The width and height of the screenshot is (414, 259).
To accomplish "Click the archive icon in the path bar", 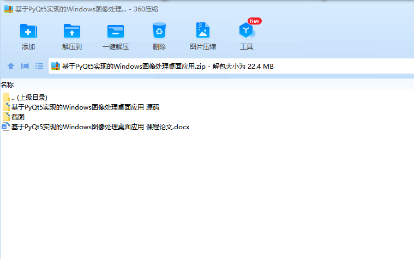I will point(56,66).
